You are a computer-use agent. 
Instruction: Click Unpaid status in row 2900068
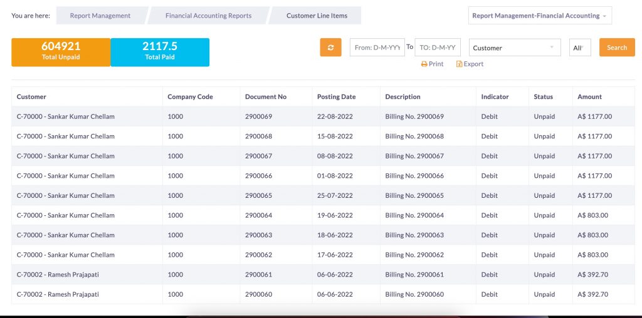coord(545,136)
